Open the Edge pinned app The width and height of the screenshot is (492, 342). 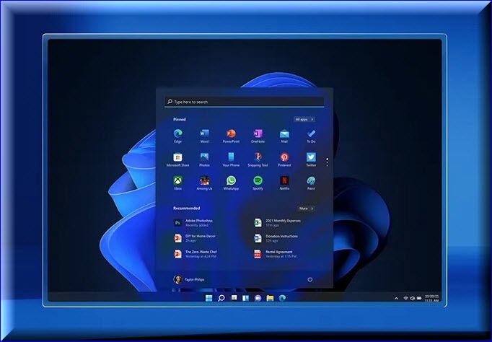pyautogui.click(x=178, y=136)
